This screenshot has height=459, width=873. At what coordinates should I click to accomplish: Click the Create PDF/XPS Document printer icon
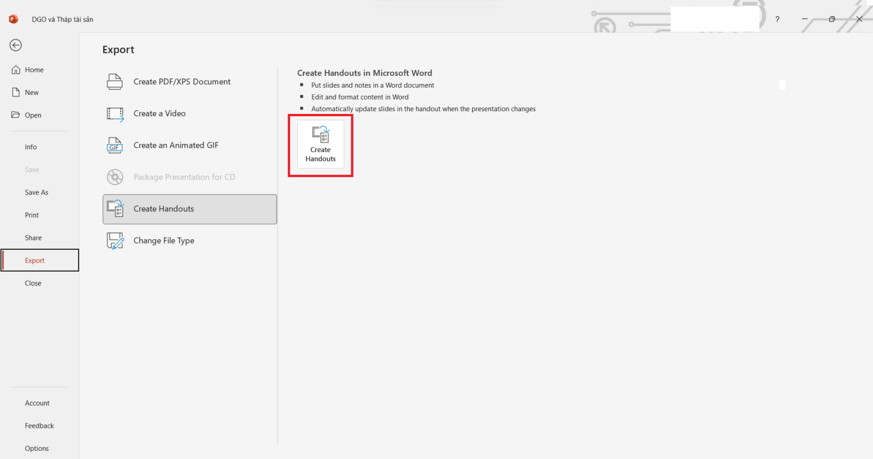115,82
